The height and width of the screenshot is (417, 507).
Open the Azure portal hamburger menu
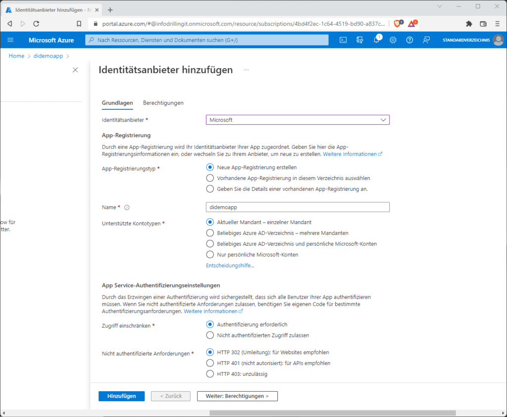click(10, 40)
